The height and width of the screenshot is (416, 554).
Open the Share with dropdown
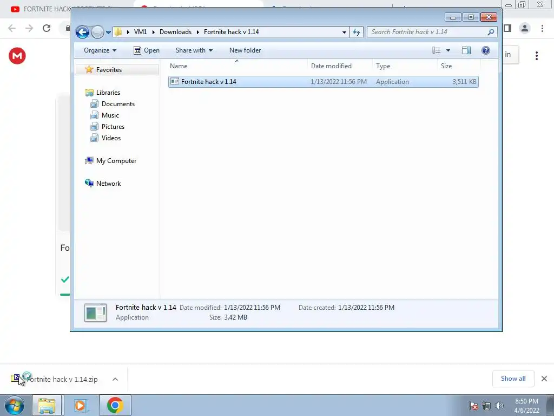tap(194, 50)
